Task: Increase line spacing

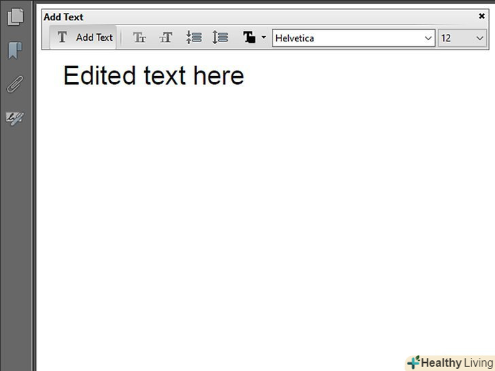Action: (x=220, y=37)
